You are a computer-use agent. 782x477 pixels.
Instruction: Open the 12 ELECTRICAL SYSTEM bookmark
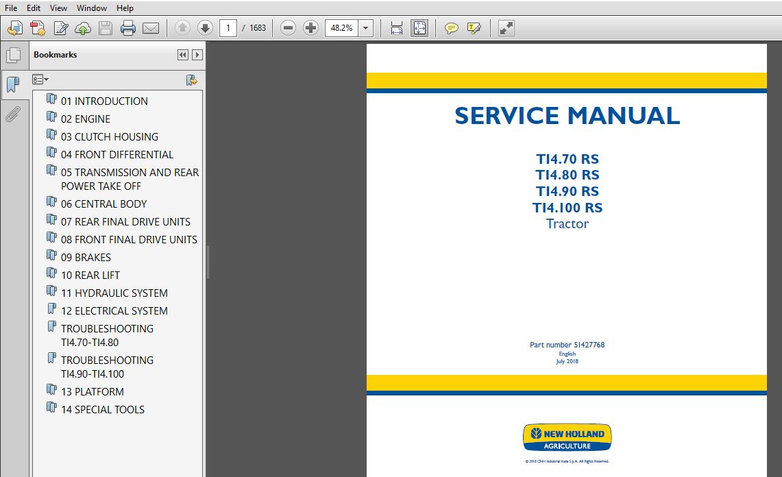(114, 311)
